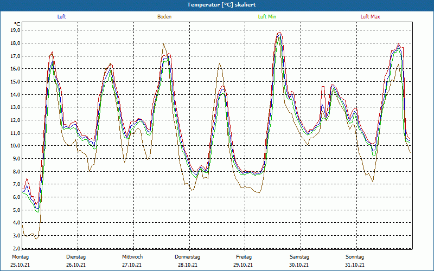Click the red 'Luft Max' legend label

(370, 17)
